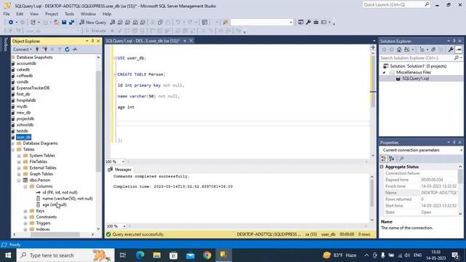This screenshot has width=466, height=262.
Task: Open Current connection parameters dropdown in Properties
Action: pos(461,150)
